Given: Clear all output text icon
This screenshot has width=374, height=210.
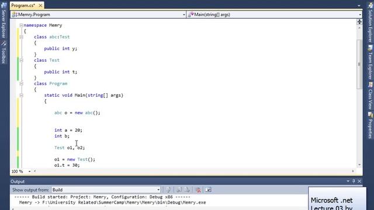Looking at the screenshot, I should coord(198,190).
